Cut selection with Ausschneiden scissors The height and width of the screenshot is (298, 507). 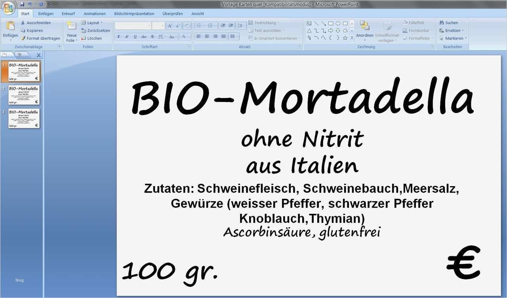[x=36, y=23]
